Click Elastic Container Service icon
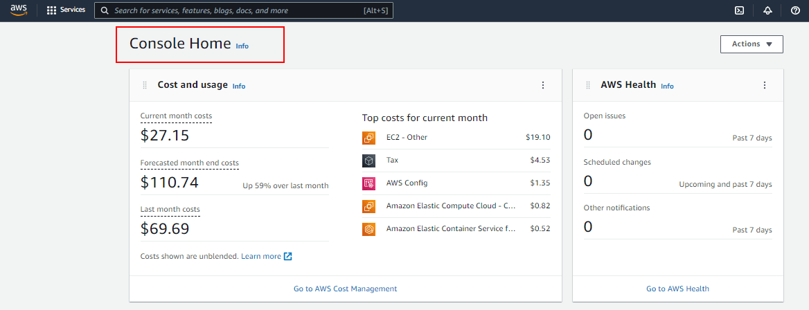Viewport: 809px width, 310px height. click(368, 229)
